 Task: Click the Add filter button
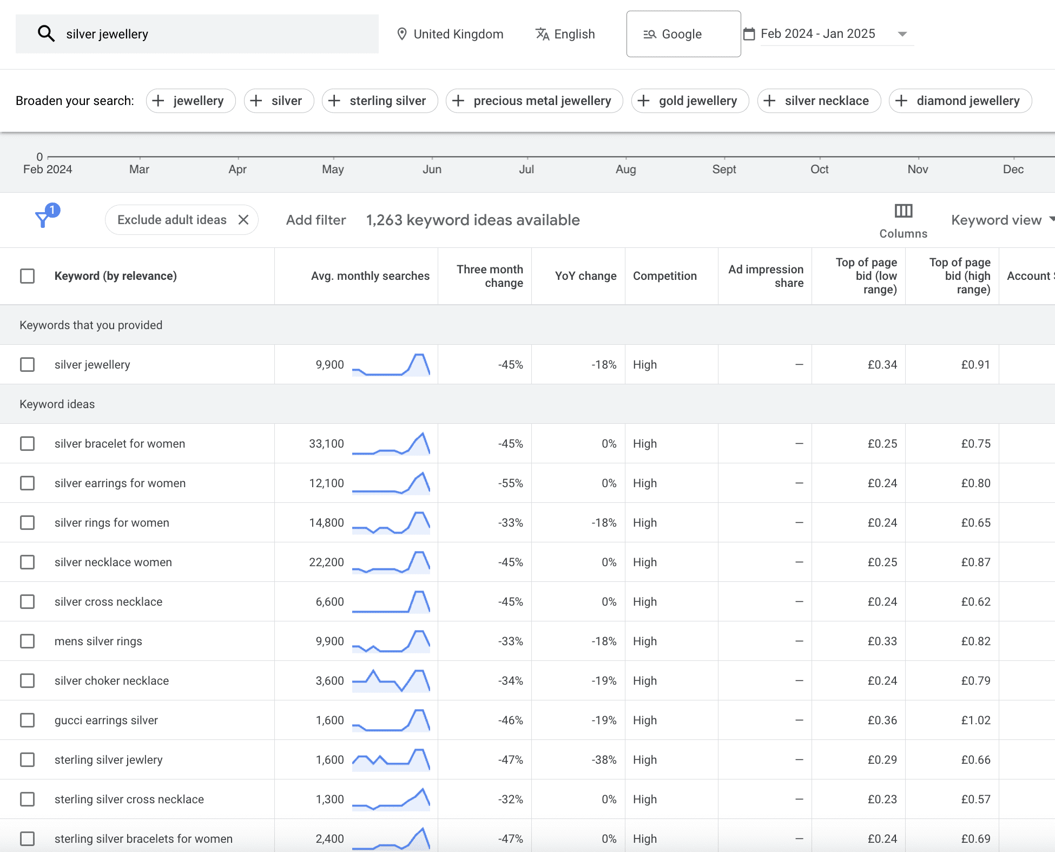(315, 220)
